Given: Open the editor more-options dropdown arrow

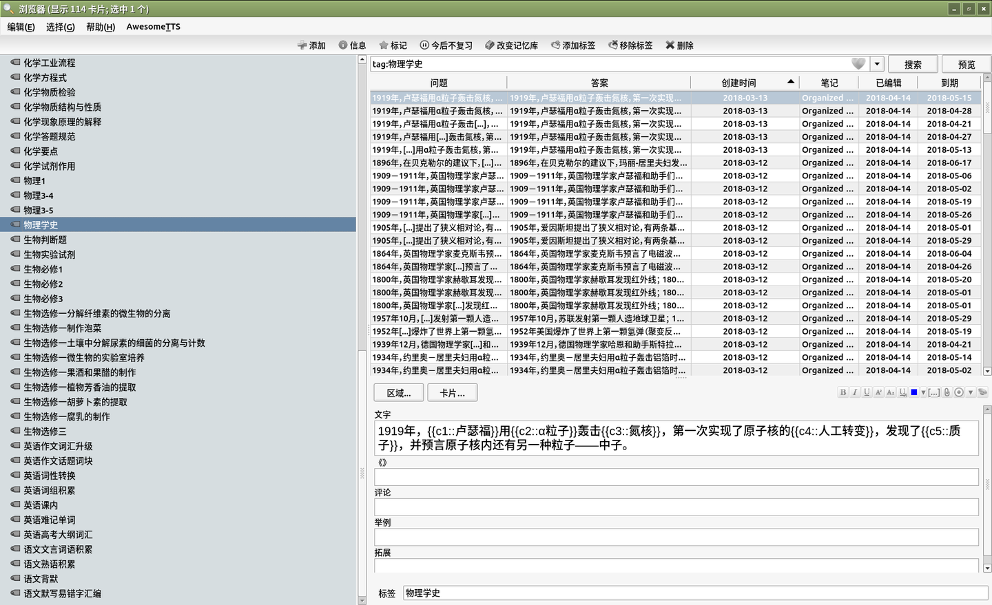Looking at the screenshot, I should [971, 392].
